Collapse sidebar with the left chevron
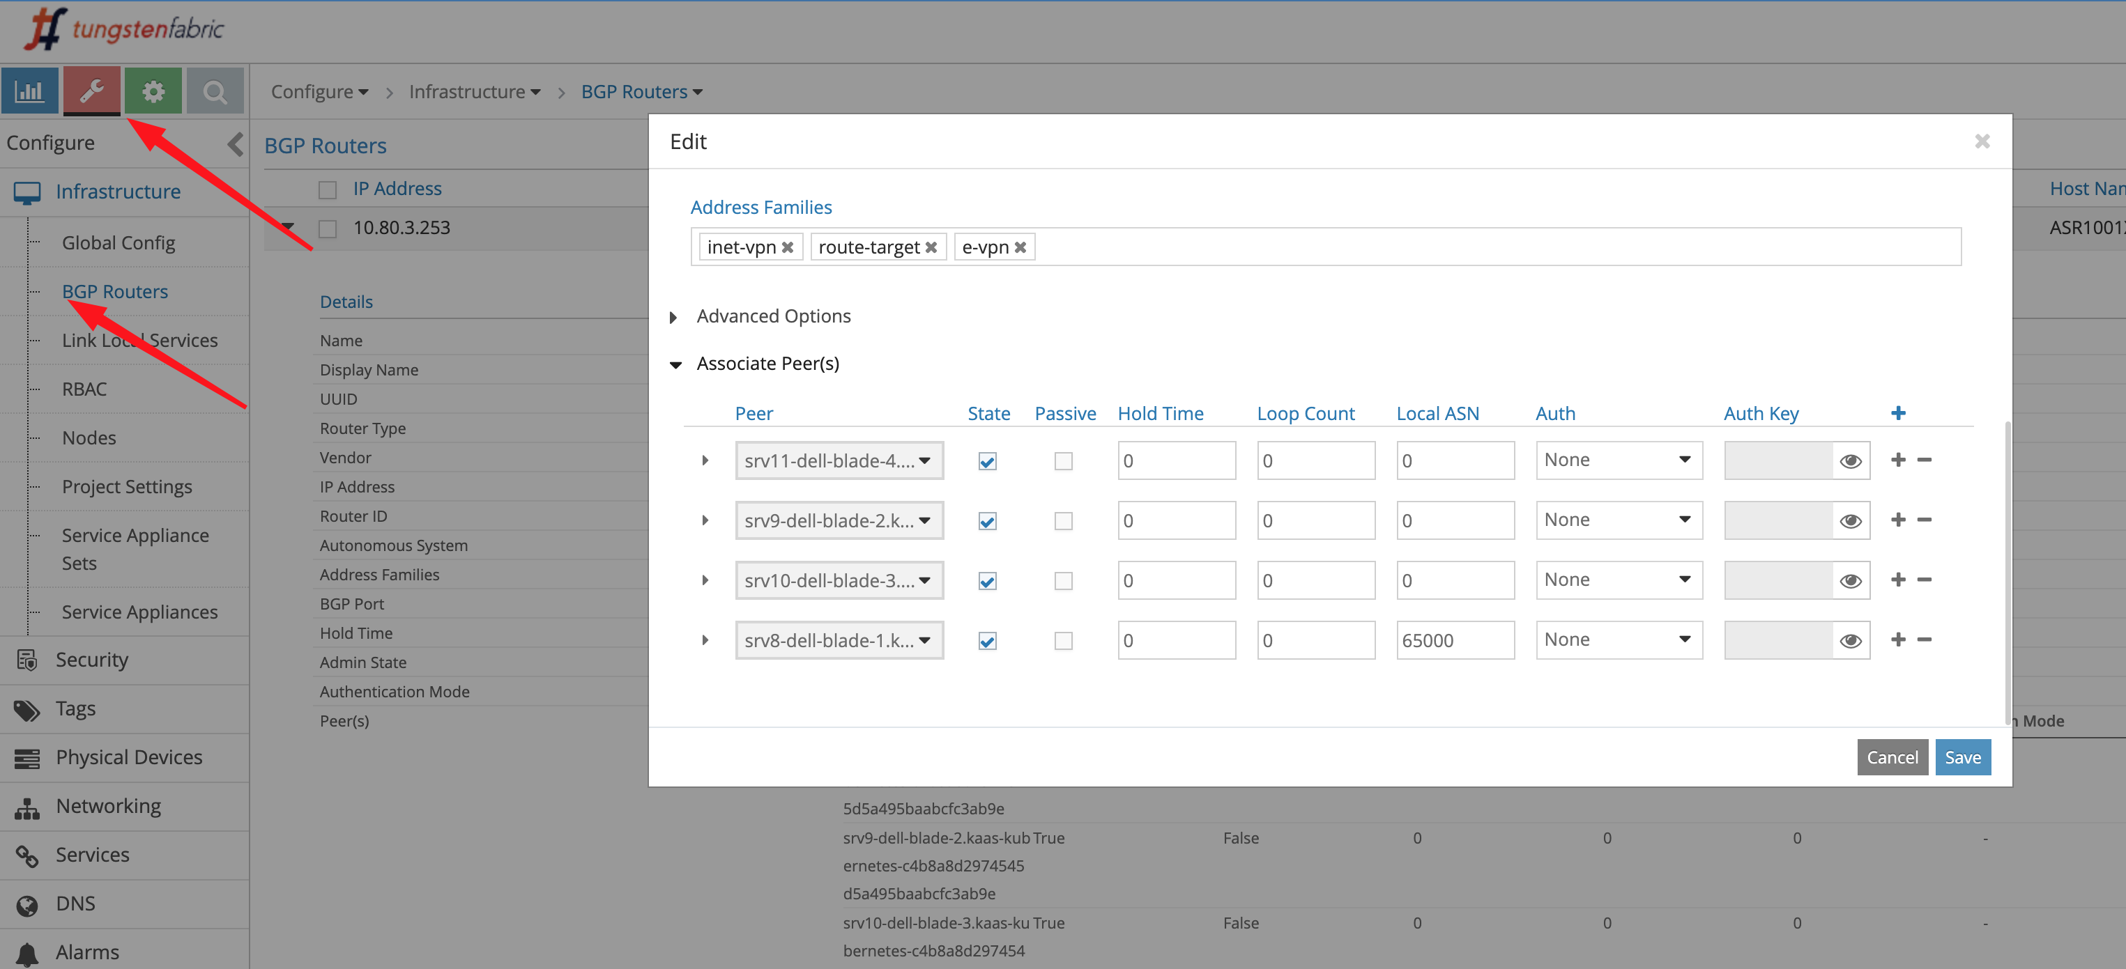The height and width of the screenshot is (969, 2126). pyautogui.click(x=235, y=144)
